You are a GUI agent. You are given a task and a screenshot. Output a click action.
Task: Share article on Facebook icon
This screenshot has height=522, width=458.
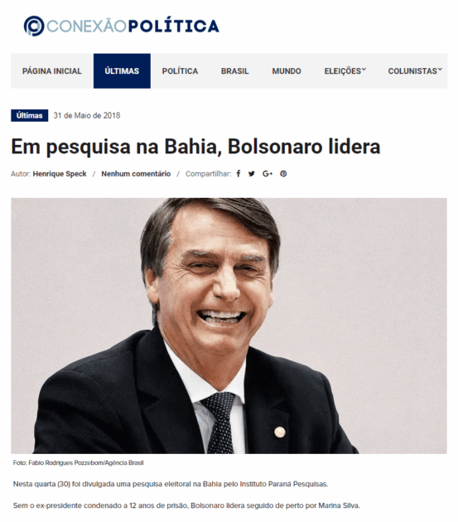pos(239,173)
